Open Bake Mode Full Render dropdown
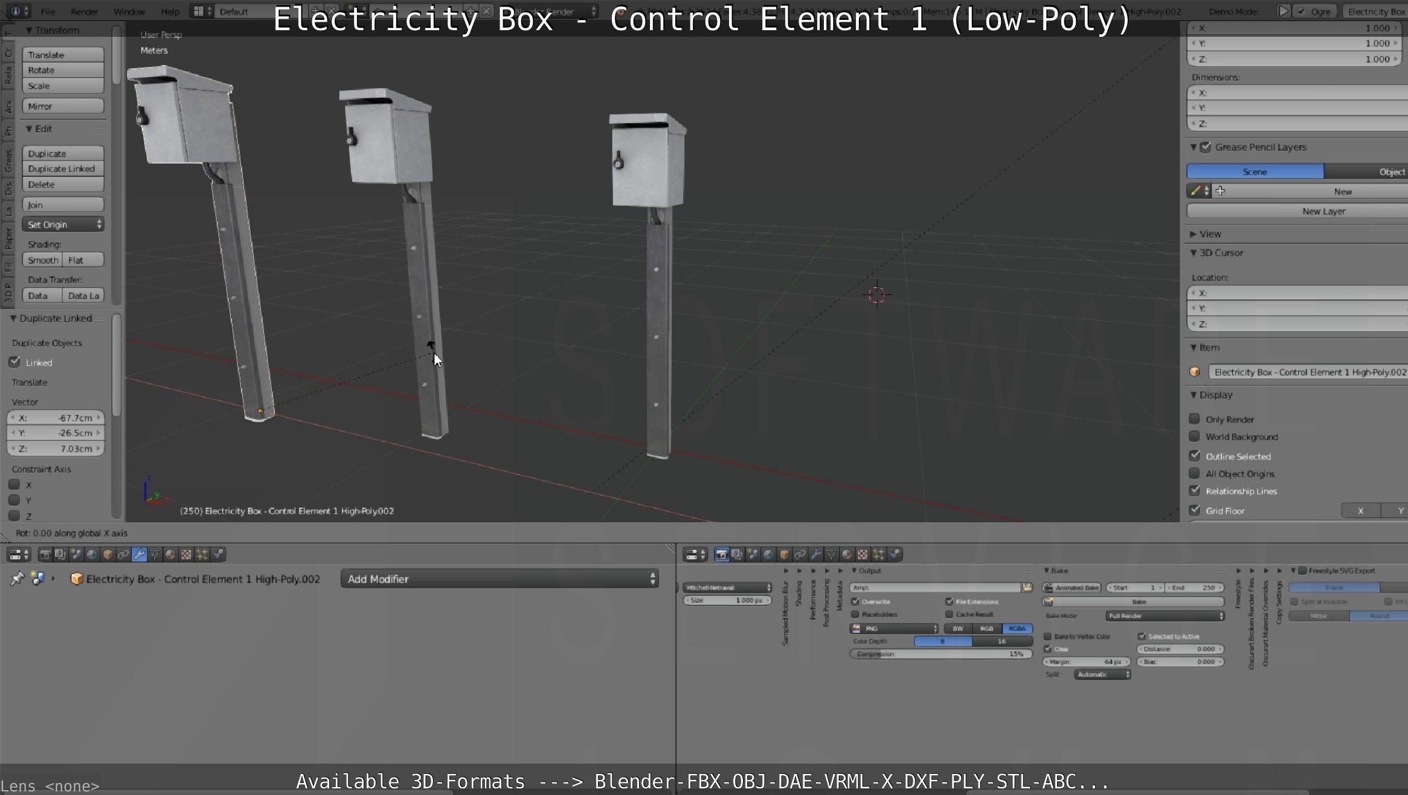The height and width of the screenshot is (795, 1408). tap(1165, 616)
